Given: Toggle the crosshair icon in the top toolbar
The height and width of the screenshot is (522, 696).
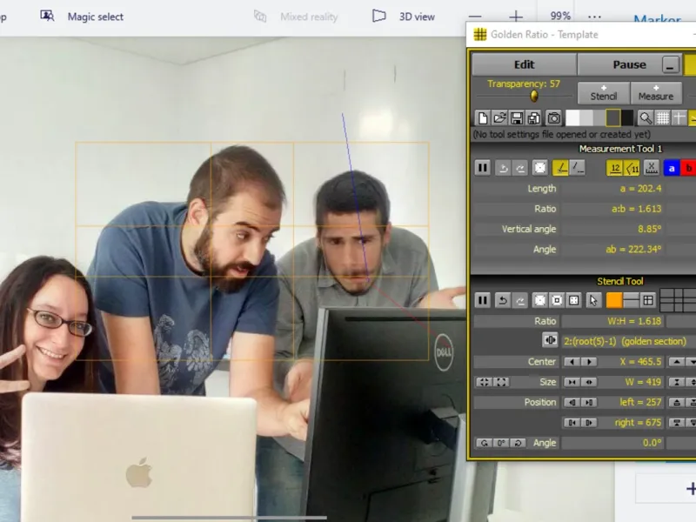Looking at the screenshot, I should [679, 118].
